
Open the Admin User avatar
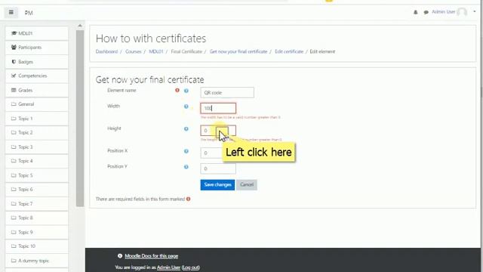pyautogui.click(x=462, y=12)
